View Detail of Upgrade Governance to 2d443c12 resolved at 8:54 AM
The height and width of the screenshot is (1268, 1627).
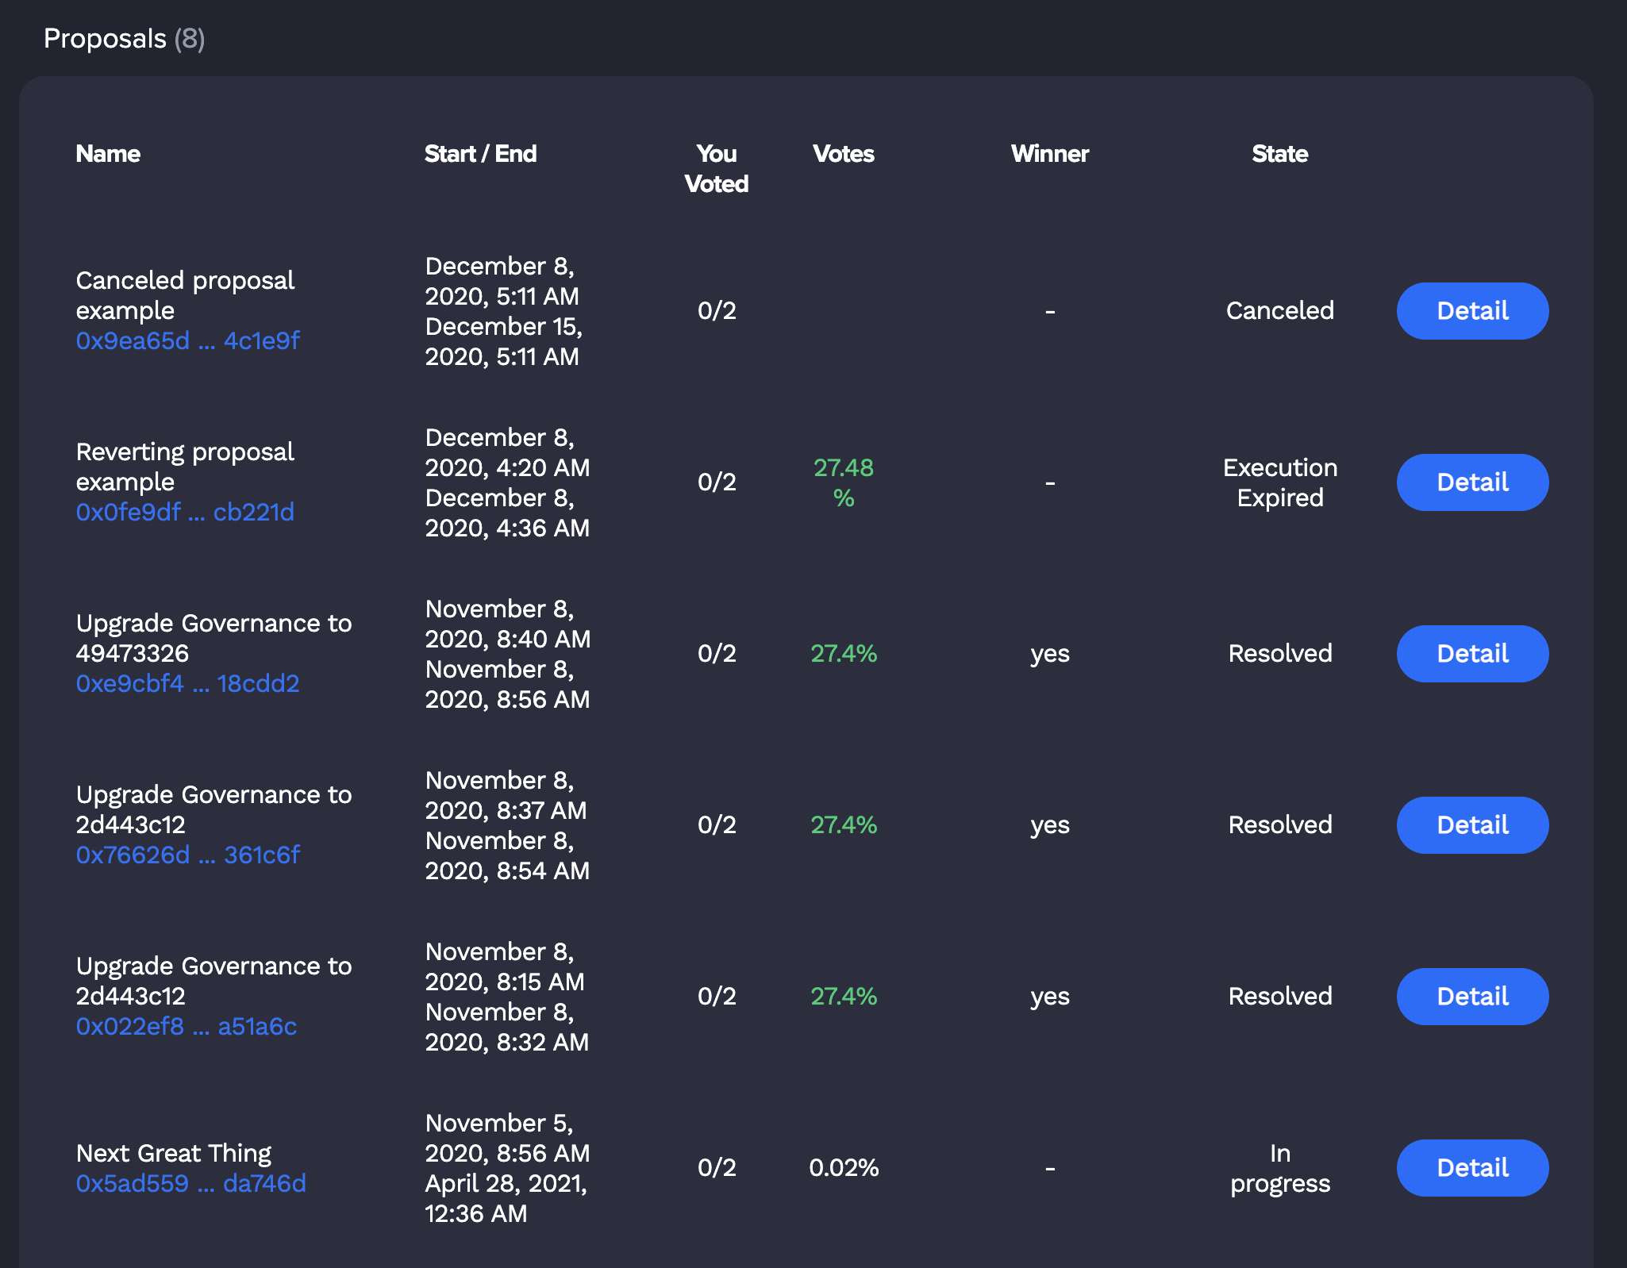coord(1471,824)
